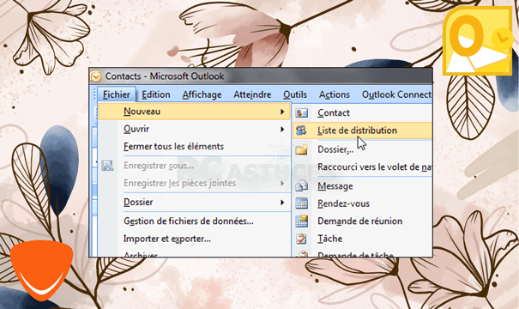Choose Ouvrir in the Fichier menu
519x309 pixels.
pos(194,129)
